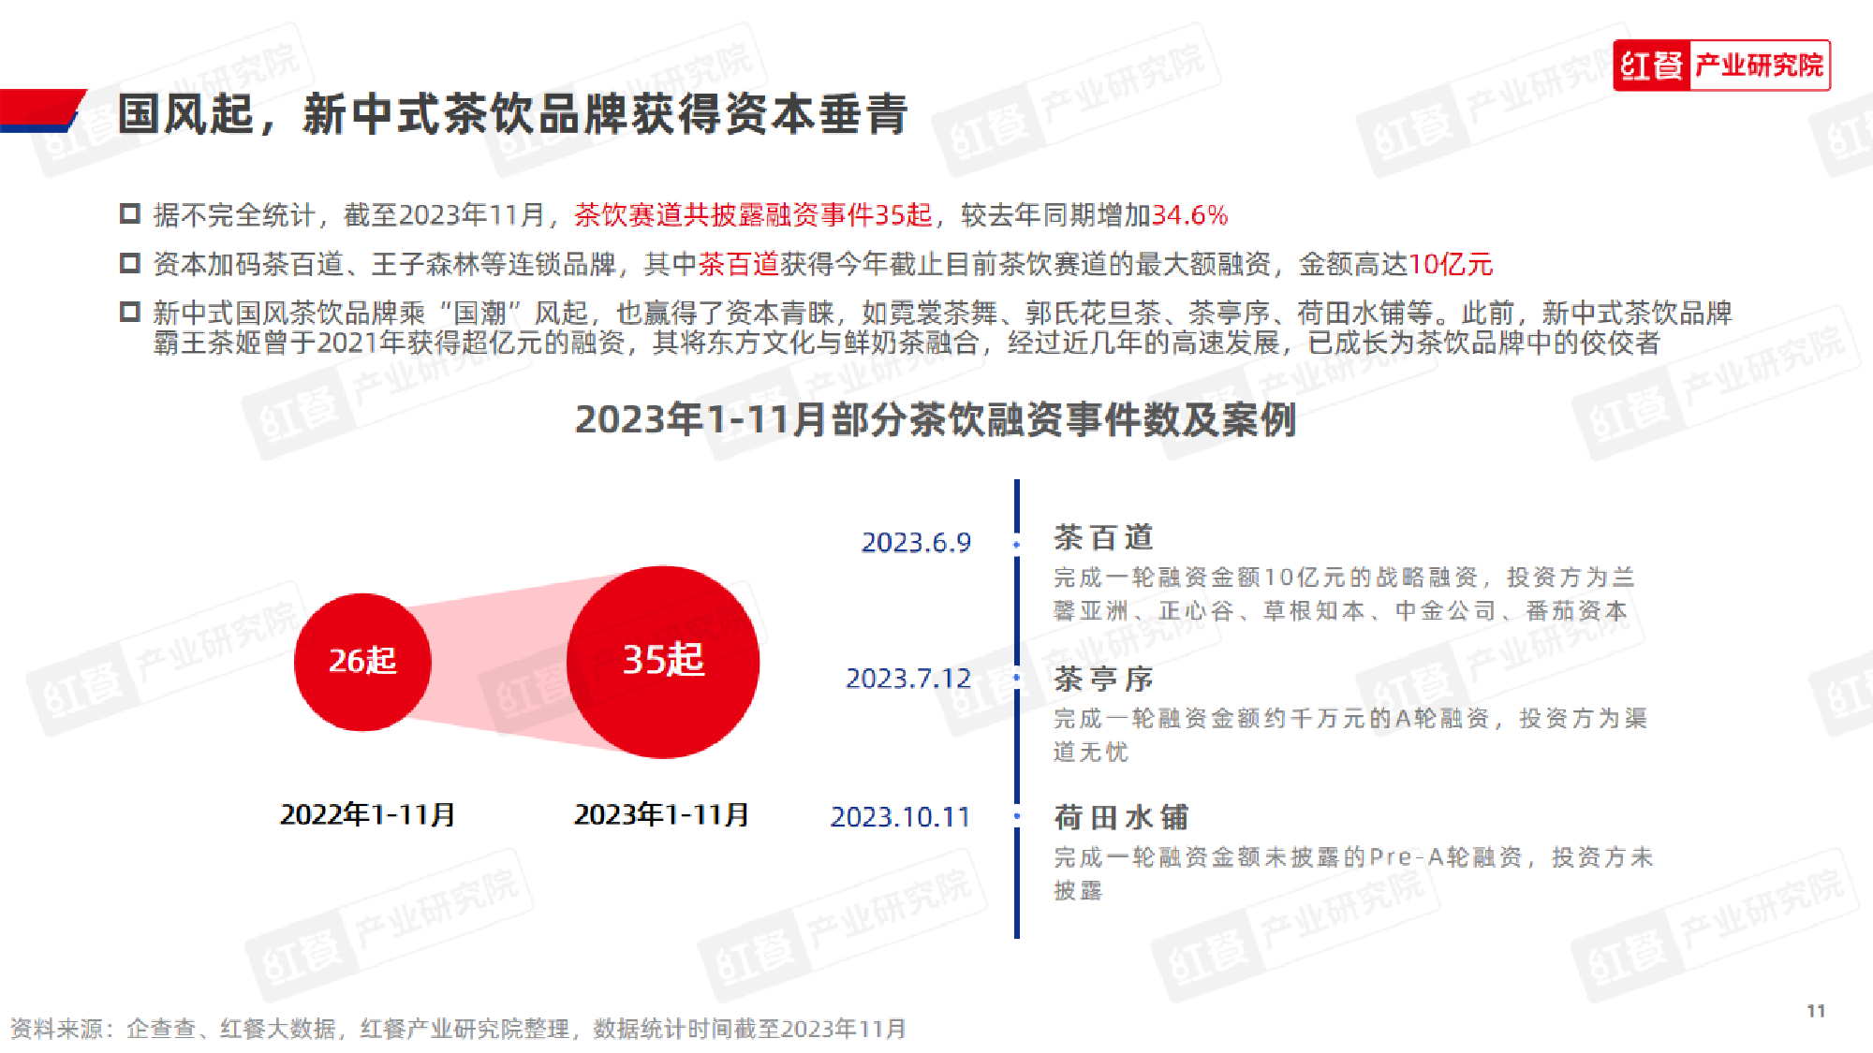The height and width of the screenshot is (1053, 1873).
Task: Click the page number 11
Action: pos(1816,1011)
